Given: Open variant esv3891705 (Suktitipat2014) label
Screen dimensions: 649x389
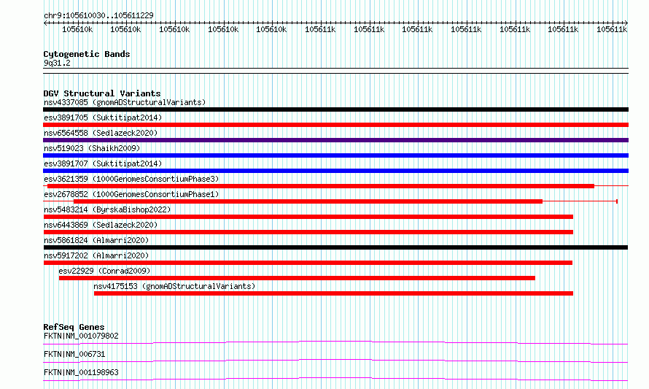Looking at the screenshot, I should point(103,118).
